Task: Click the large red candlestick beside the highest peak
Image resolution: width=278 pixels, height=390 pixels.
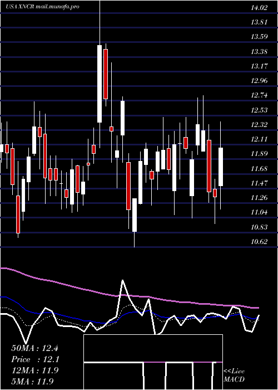Action: pyautogui.click(x=106, y=74)
